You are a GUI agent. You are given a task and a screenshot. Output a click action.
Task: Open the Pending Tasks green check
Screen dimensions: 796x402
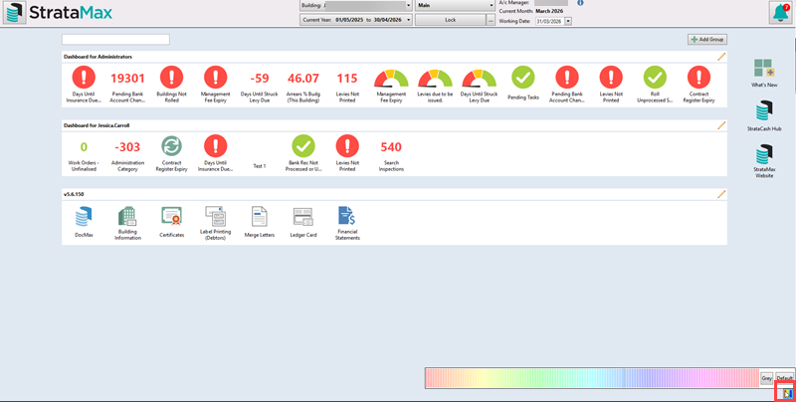(x=523, y=84)
